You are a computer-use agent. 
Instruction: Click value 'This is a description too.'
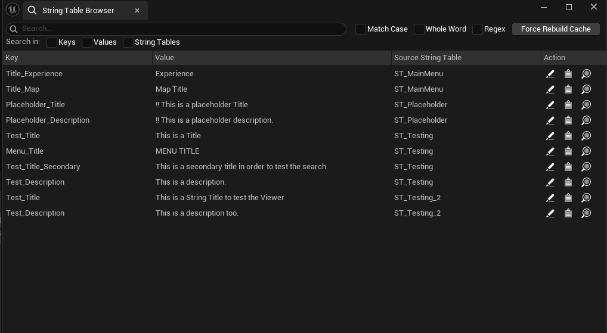tap(197, 213)
